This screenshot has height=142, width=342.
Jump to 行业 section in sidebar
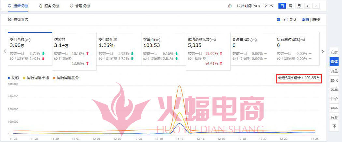coord(334,117)
